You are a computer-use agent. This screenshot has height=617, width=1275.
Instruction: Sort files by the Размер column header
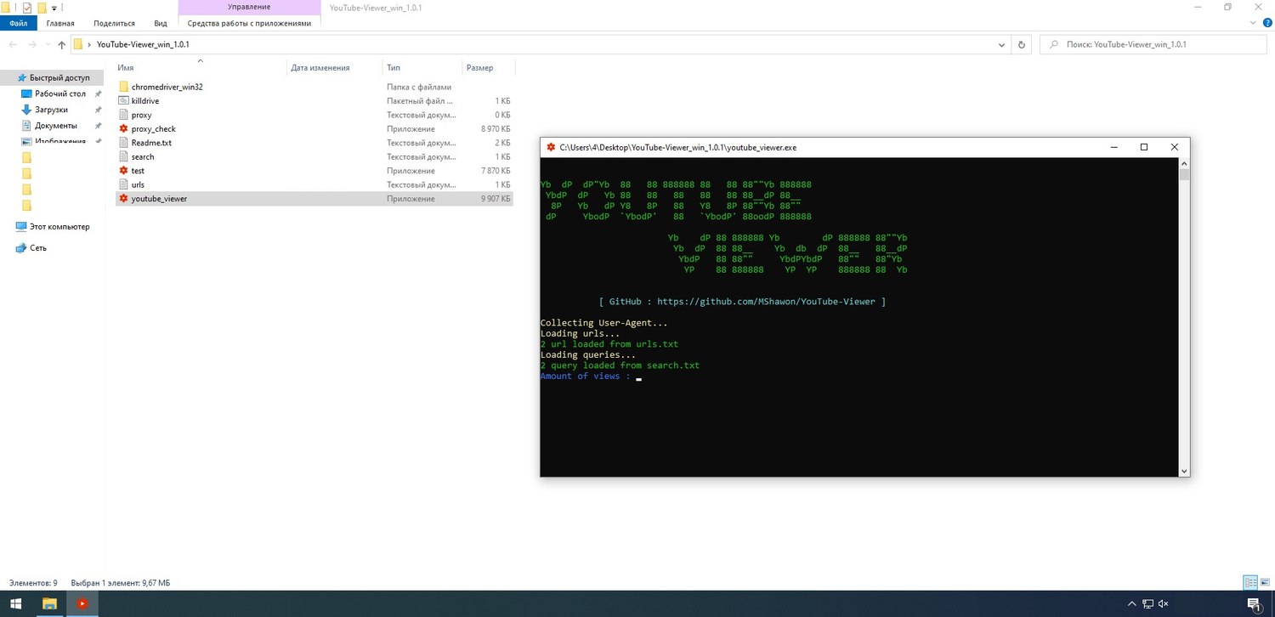point(479,68)
